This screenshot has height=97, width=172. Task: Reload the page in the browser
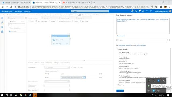click(x=11, y=7)
